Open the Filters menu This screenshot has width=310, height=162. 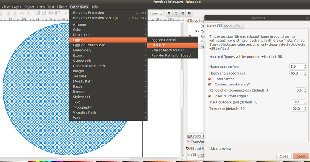(x=62, y=7)
